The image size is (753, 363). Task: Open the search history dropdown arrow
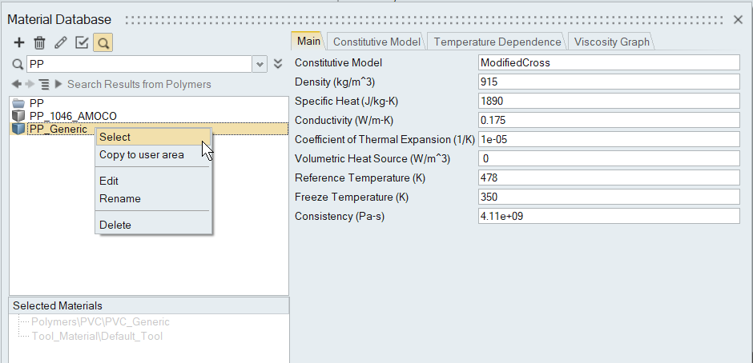coord(260,64)
